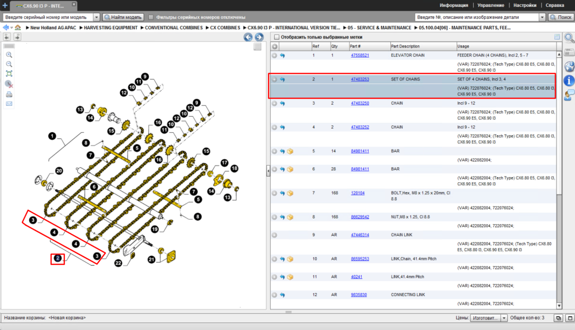Click package icon on BOLT ref 7 row
The width and height of the screenshot is (575, 330).
click(x=290, y=193)
